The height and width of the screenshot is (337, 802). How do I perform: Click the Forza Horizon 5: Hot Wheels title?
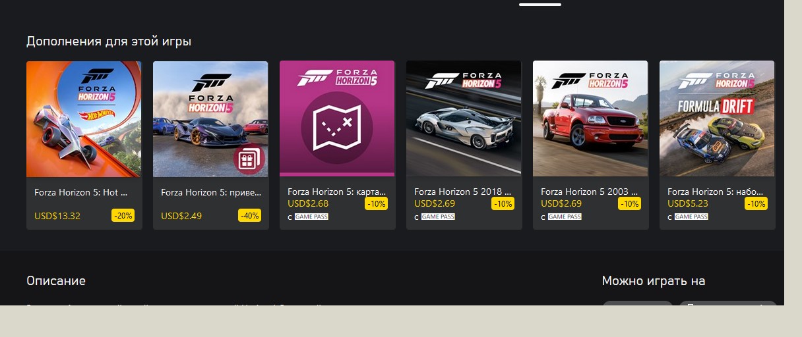[x=80, y=193]
